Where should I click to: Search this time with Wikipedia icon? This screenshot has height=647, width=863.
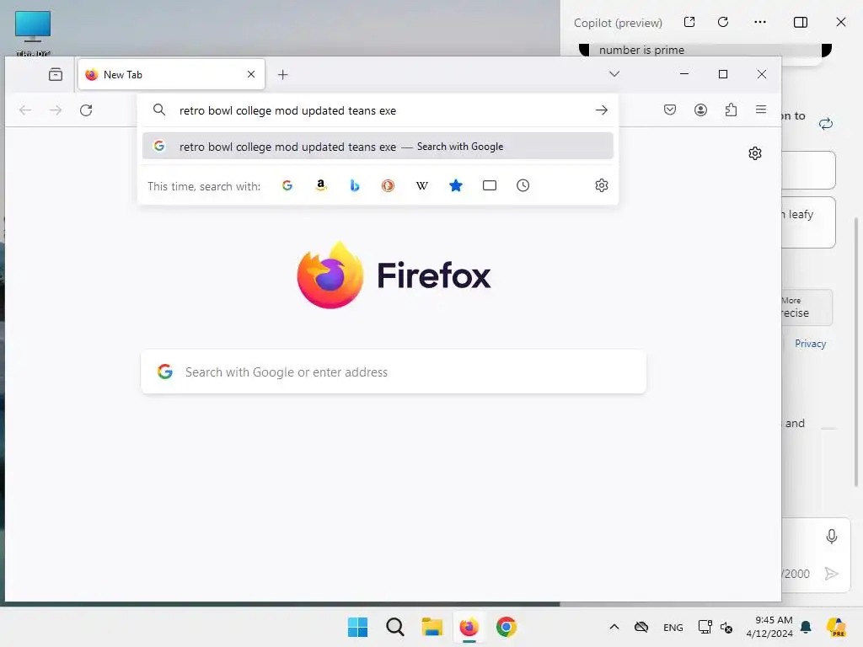point(422,185)
